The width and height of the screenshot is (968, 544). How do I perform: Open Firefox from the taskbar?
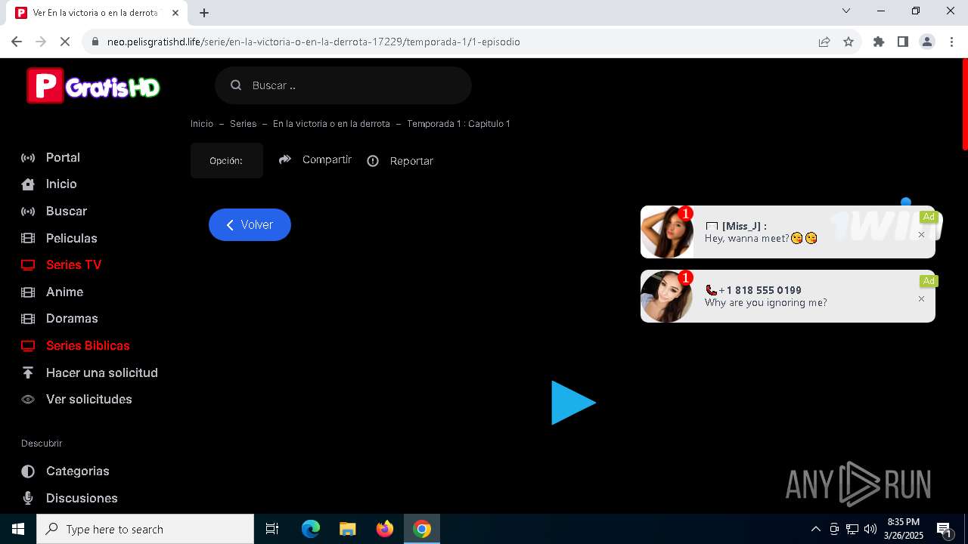tap(385, 529)
